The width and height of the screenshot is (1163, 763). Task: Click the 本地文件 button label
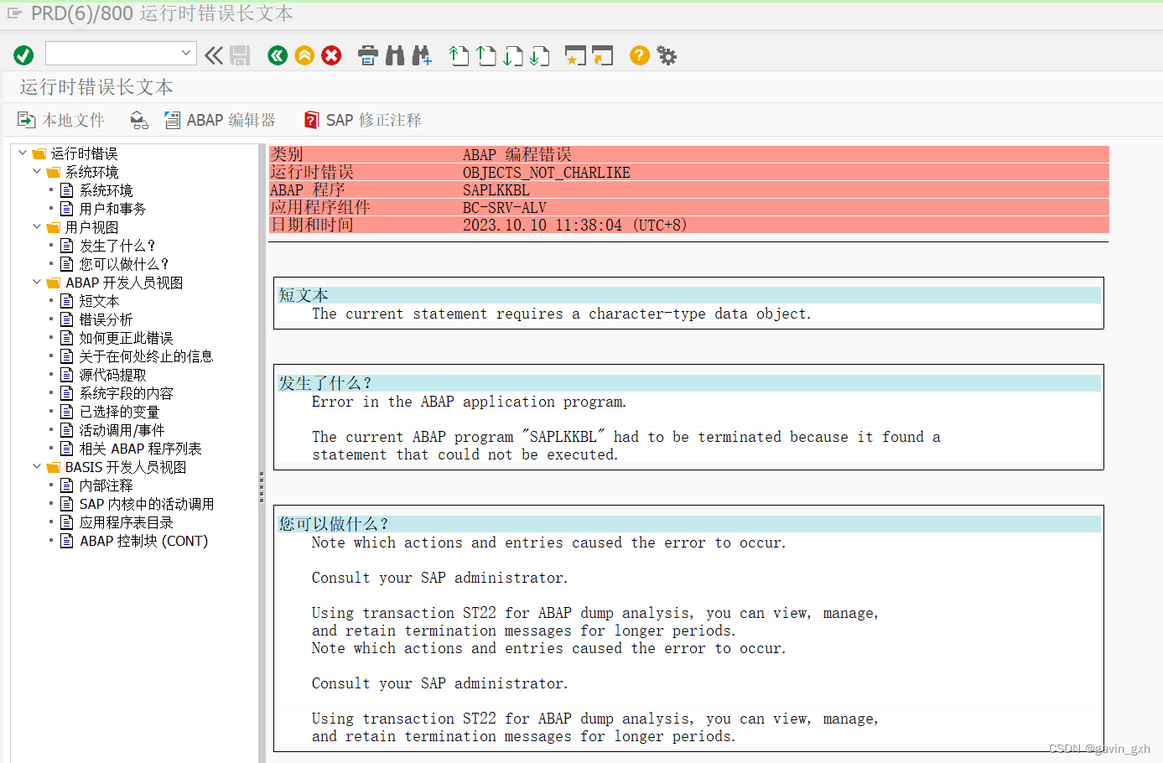click(x=73, y=120)
